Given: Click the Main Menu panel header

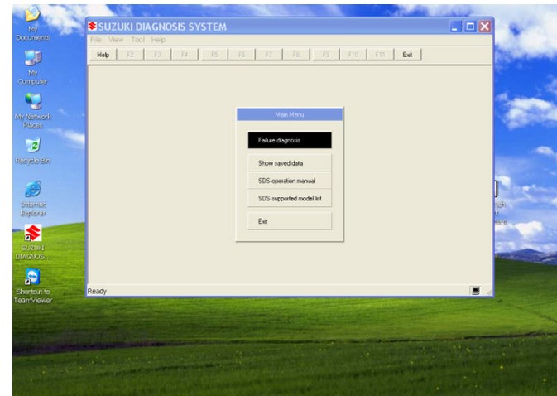Looking at the screenshot, I should [290, 114].
